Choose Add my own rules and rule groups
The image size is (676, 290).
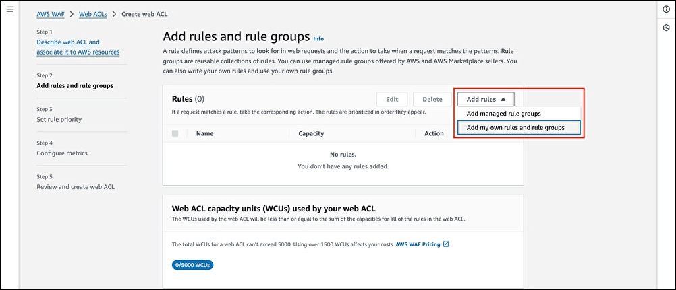(x=519, y=127)
